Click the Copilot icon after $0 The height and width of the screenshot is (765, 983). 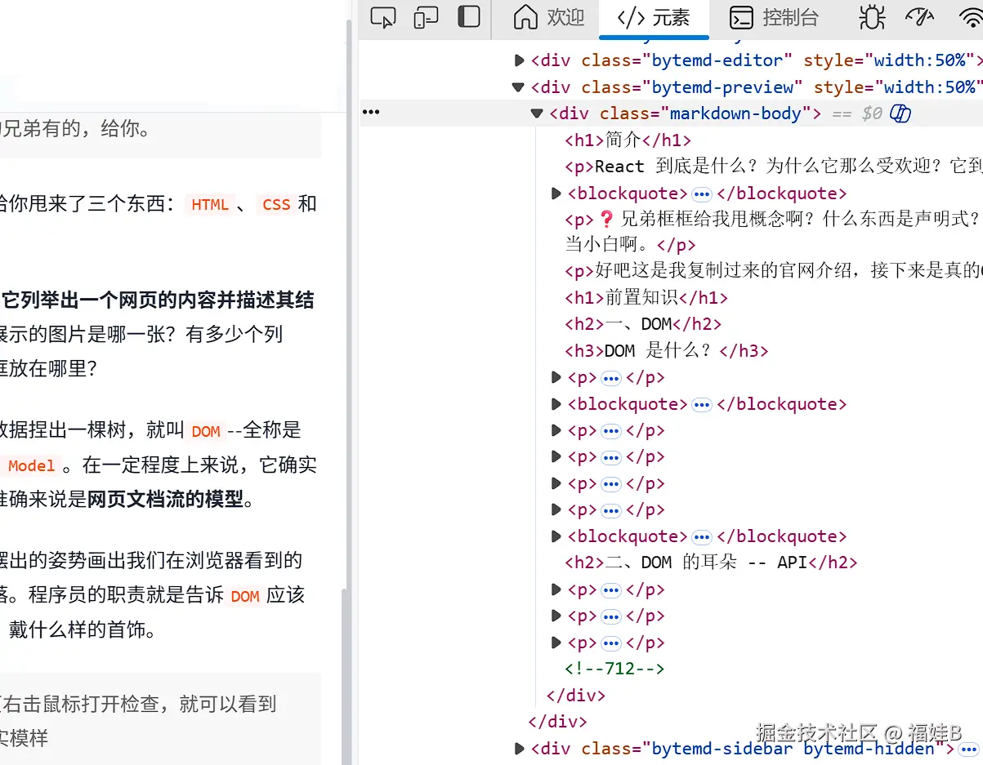click(x=900, y=113)
